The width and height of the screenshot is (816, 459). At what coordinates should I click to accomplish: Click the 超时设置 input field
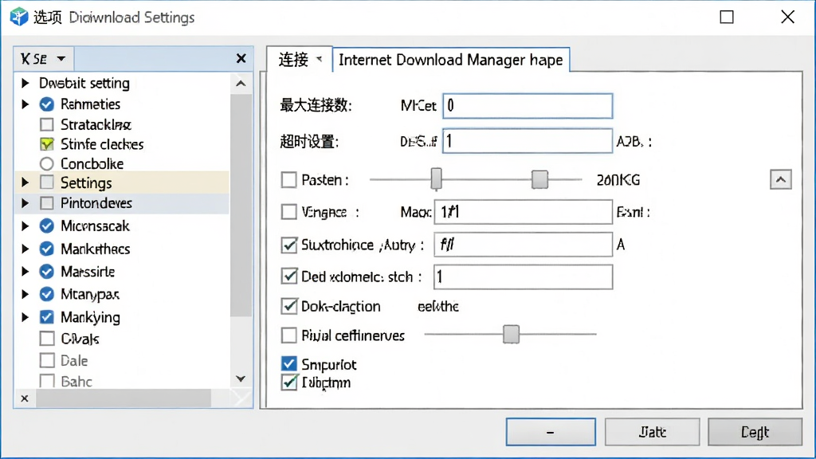(528, 141)
